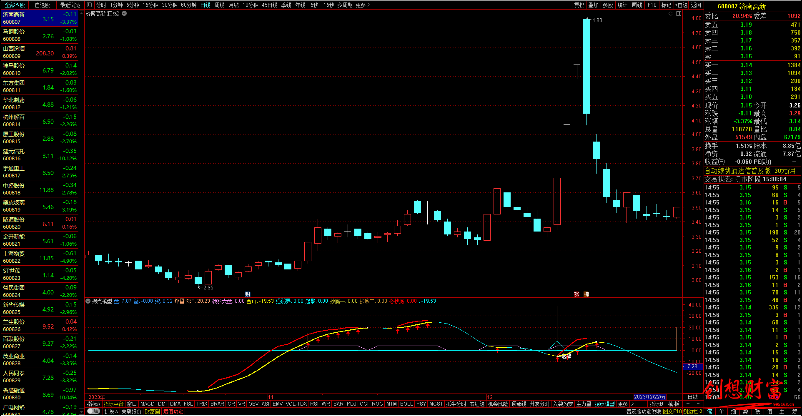Open the 关联报价 panel
802x416 pixels.
131,411
